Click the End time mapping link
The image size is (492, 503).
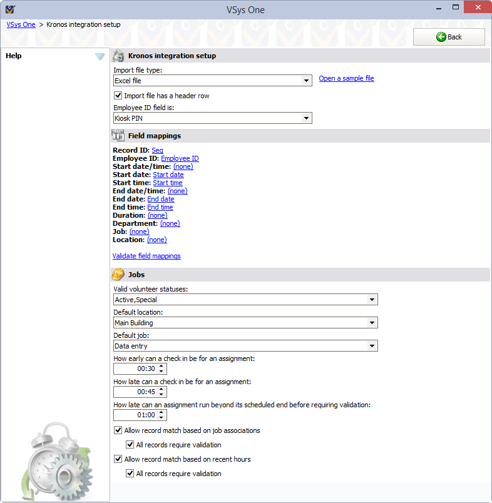tap(160, 207)
